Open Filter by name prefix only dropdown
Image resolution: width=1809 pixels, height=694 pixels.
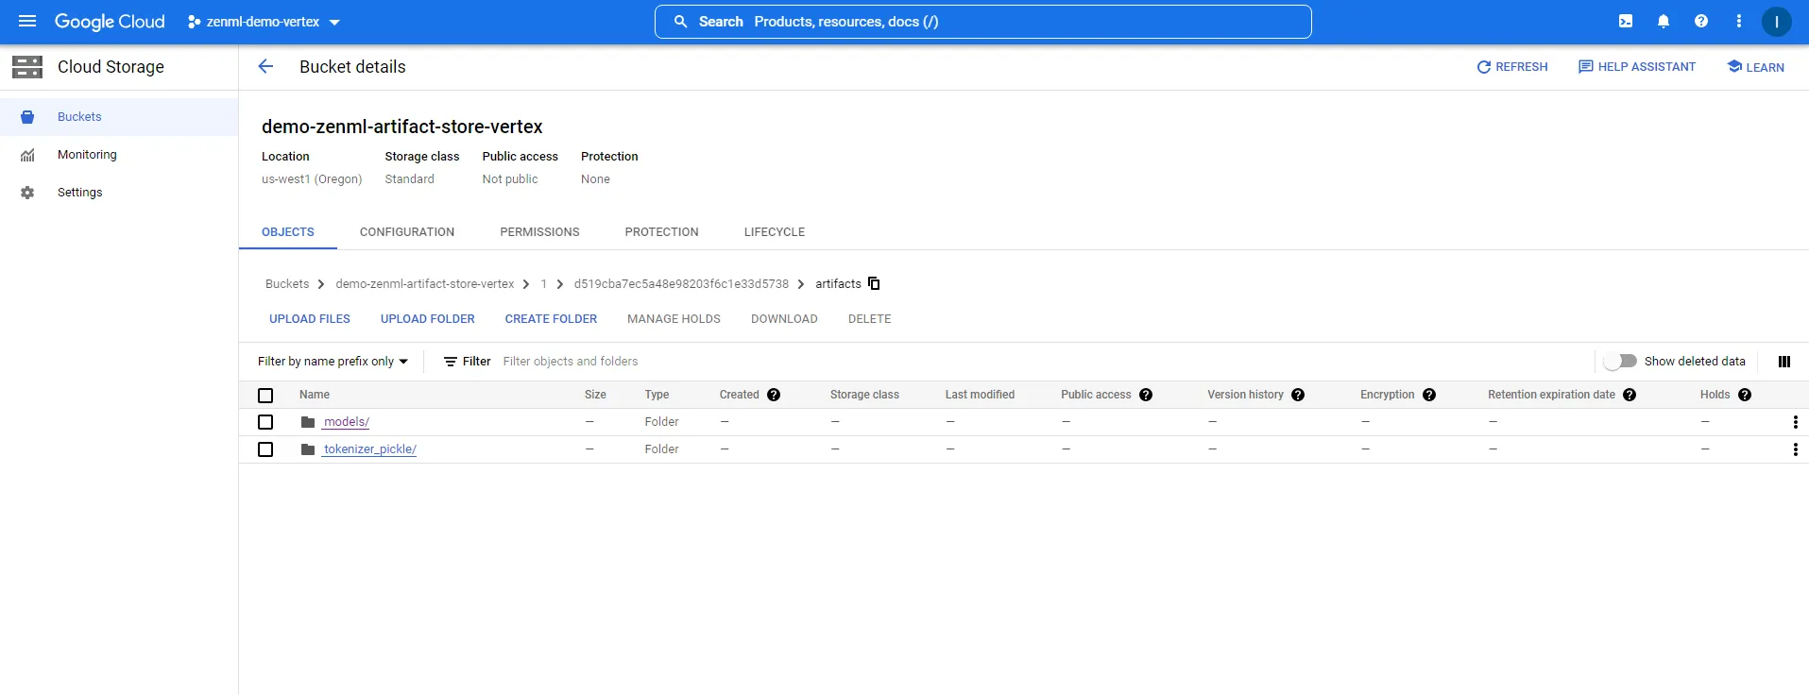[x=333, y=362]
